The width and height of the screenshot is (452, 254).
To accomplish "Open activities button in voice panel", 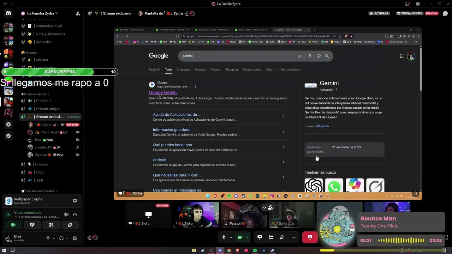I will tap(51, 225).
